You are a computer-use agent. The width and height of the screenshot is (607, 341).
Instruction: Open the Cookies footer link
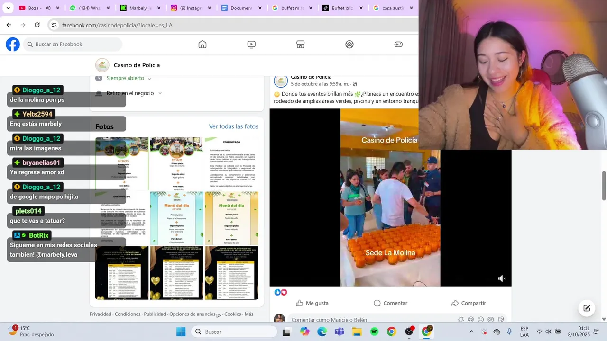232,314
